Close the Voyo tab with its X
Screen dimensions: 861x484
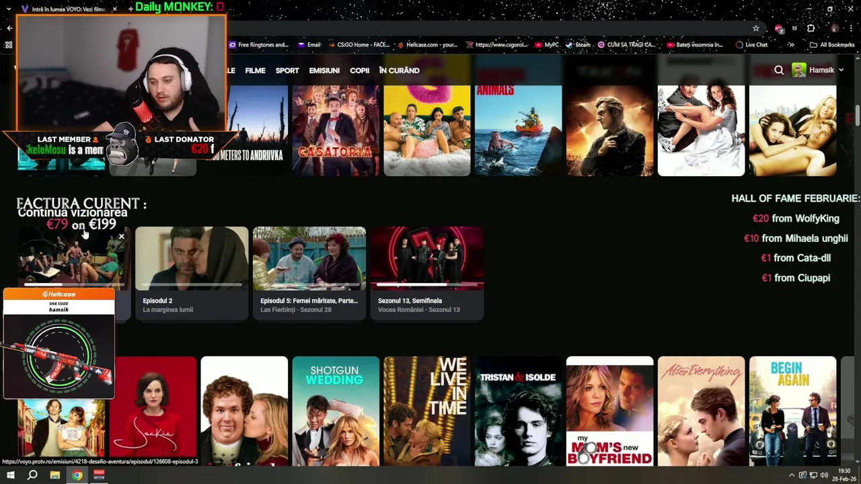click(114, 9)
